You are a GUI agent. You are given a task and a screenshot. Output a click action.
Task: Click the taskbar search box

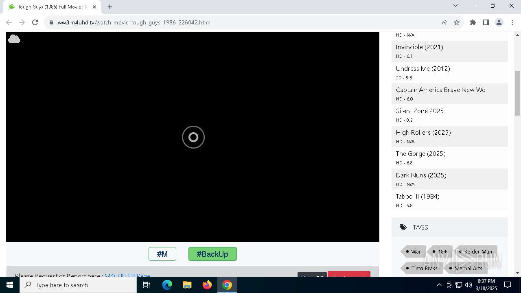(x=78, y=285)
